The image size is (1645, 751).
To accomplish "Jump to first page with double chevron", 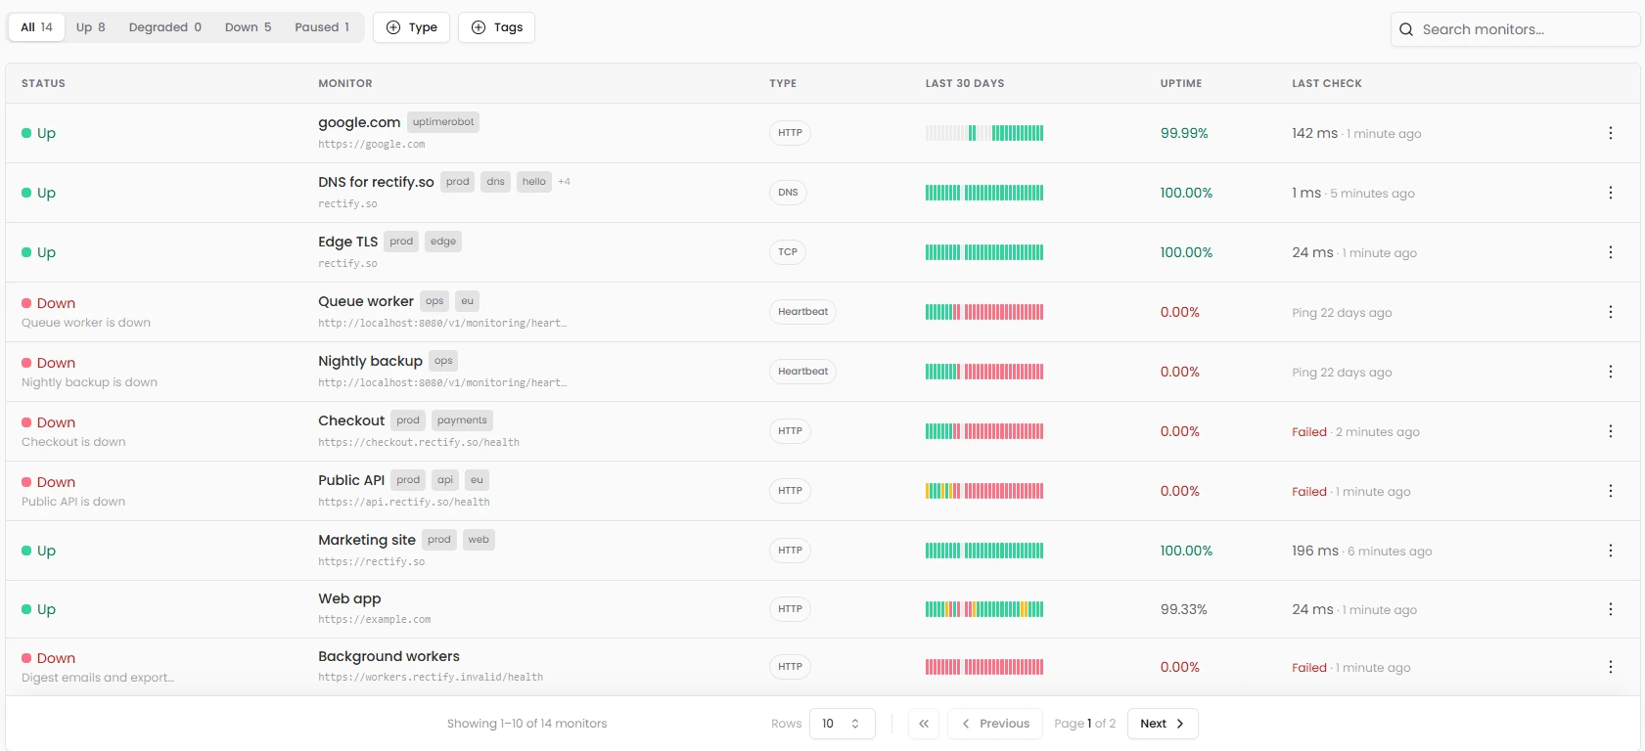I will (x=924, y=724).
